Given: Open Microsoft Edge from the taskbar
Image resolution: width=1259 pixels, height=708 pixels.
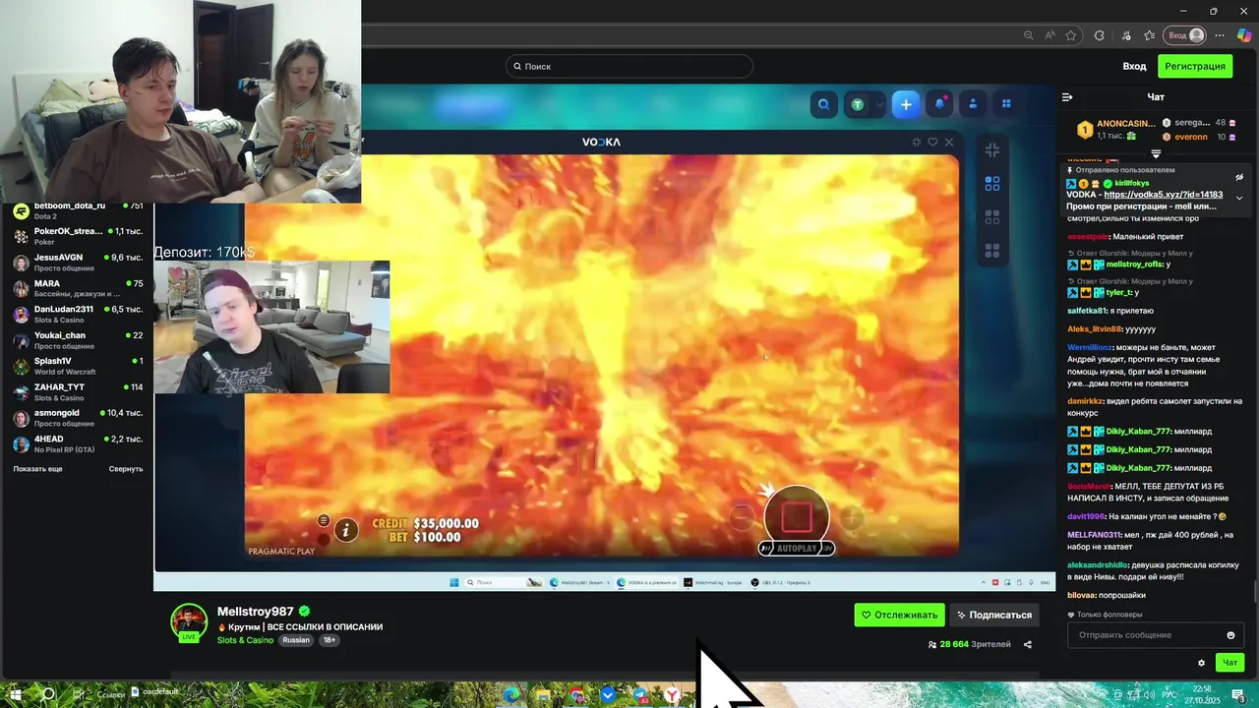Looking at the screenshot, I should pyautogui.click(x=511, y=695).
